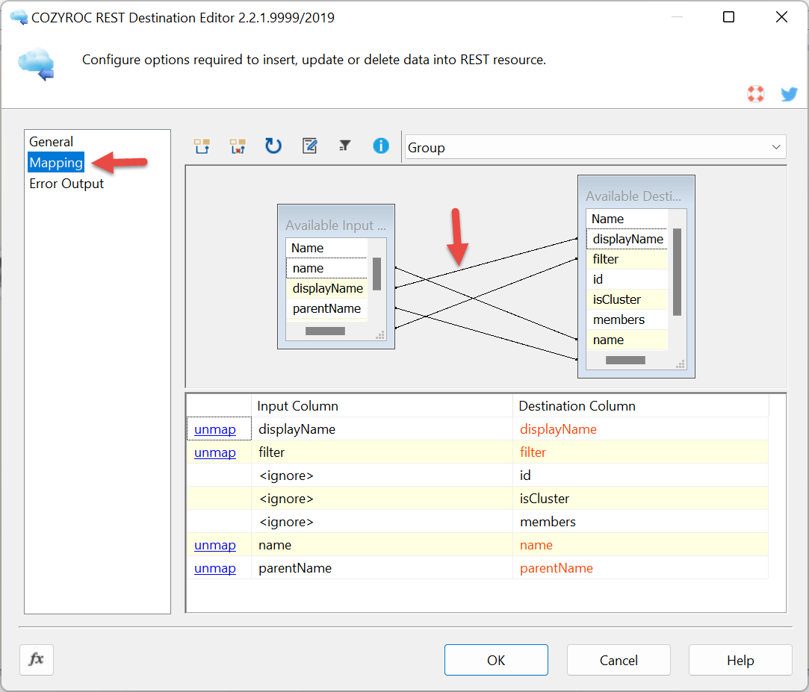Select the General page
Screen dimensions: 809x692
click(51, 142)
